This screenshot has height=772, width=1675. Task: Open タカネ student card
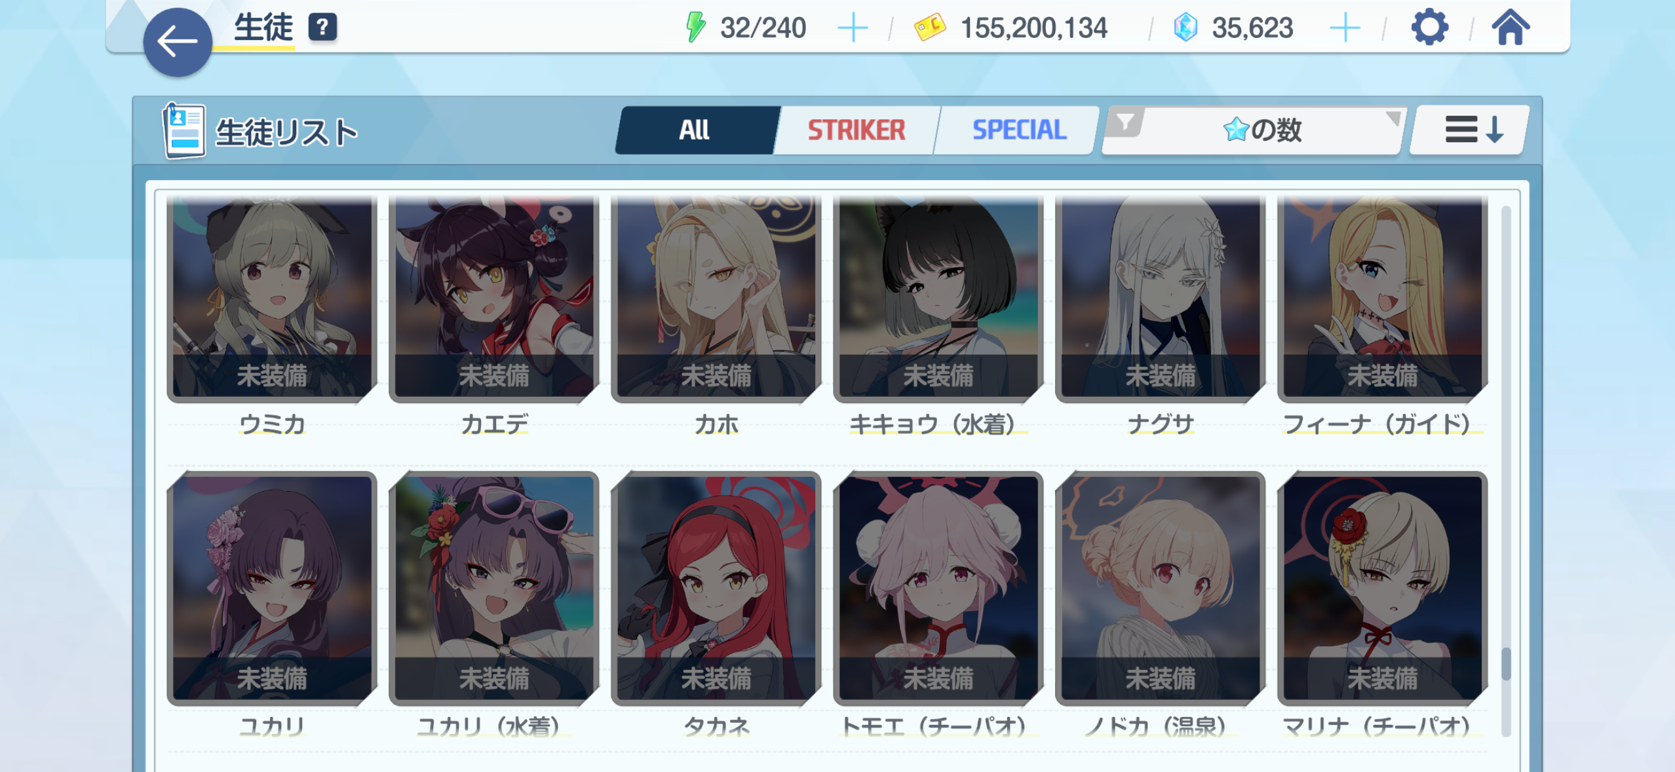click(716, 588)
